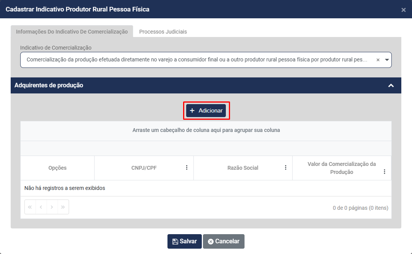Sort by the CNPJ/CPF column header
Image resolution: width=412 pixels, height=254 pixels.
coord(141,168)
